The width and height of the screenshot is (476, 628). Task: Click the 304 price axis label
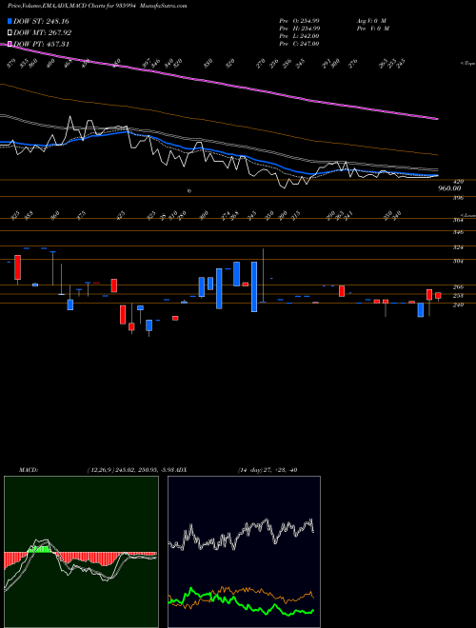458,261
